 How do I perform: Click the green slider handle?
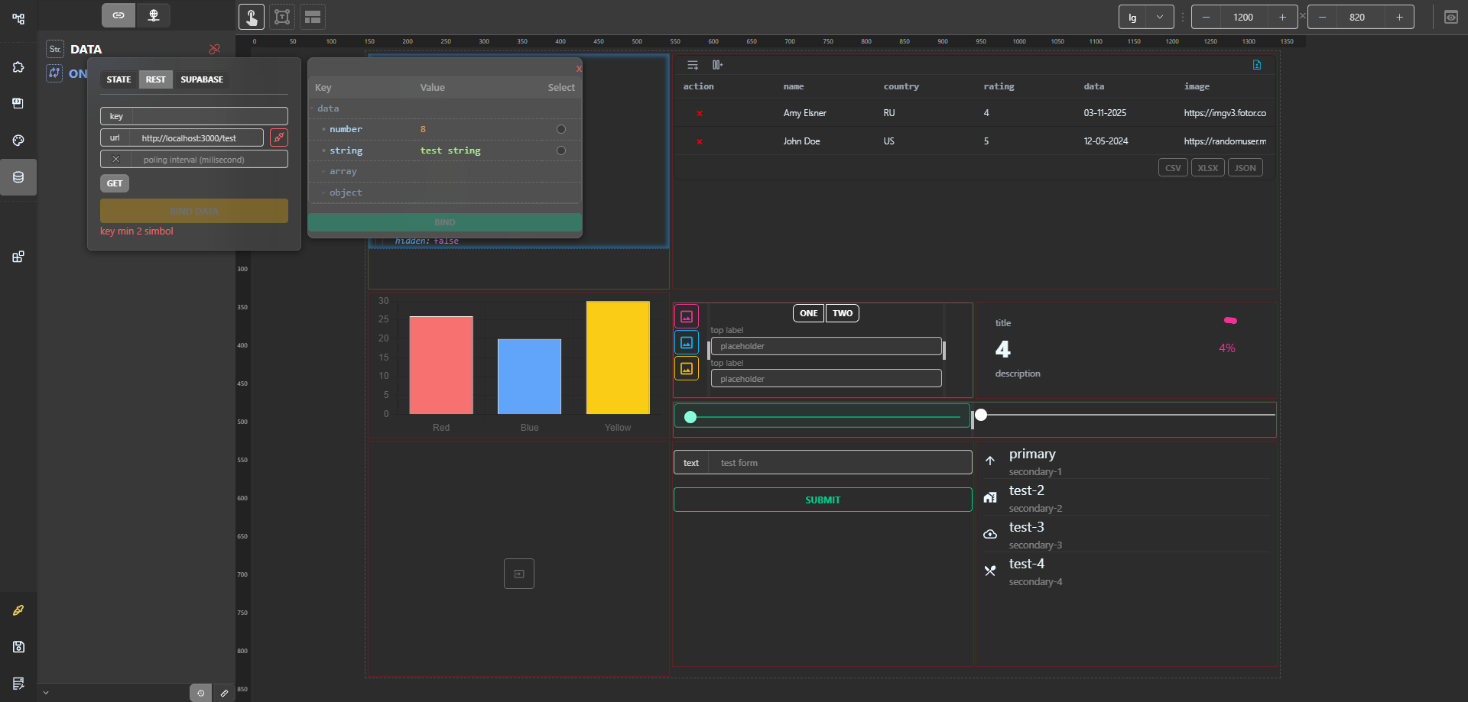[690, 417]
